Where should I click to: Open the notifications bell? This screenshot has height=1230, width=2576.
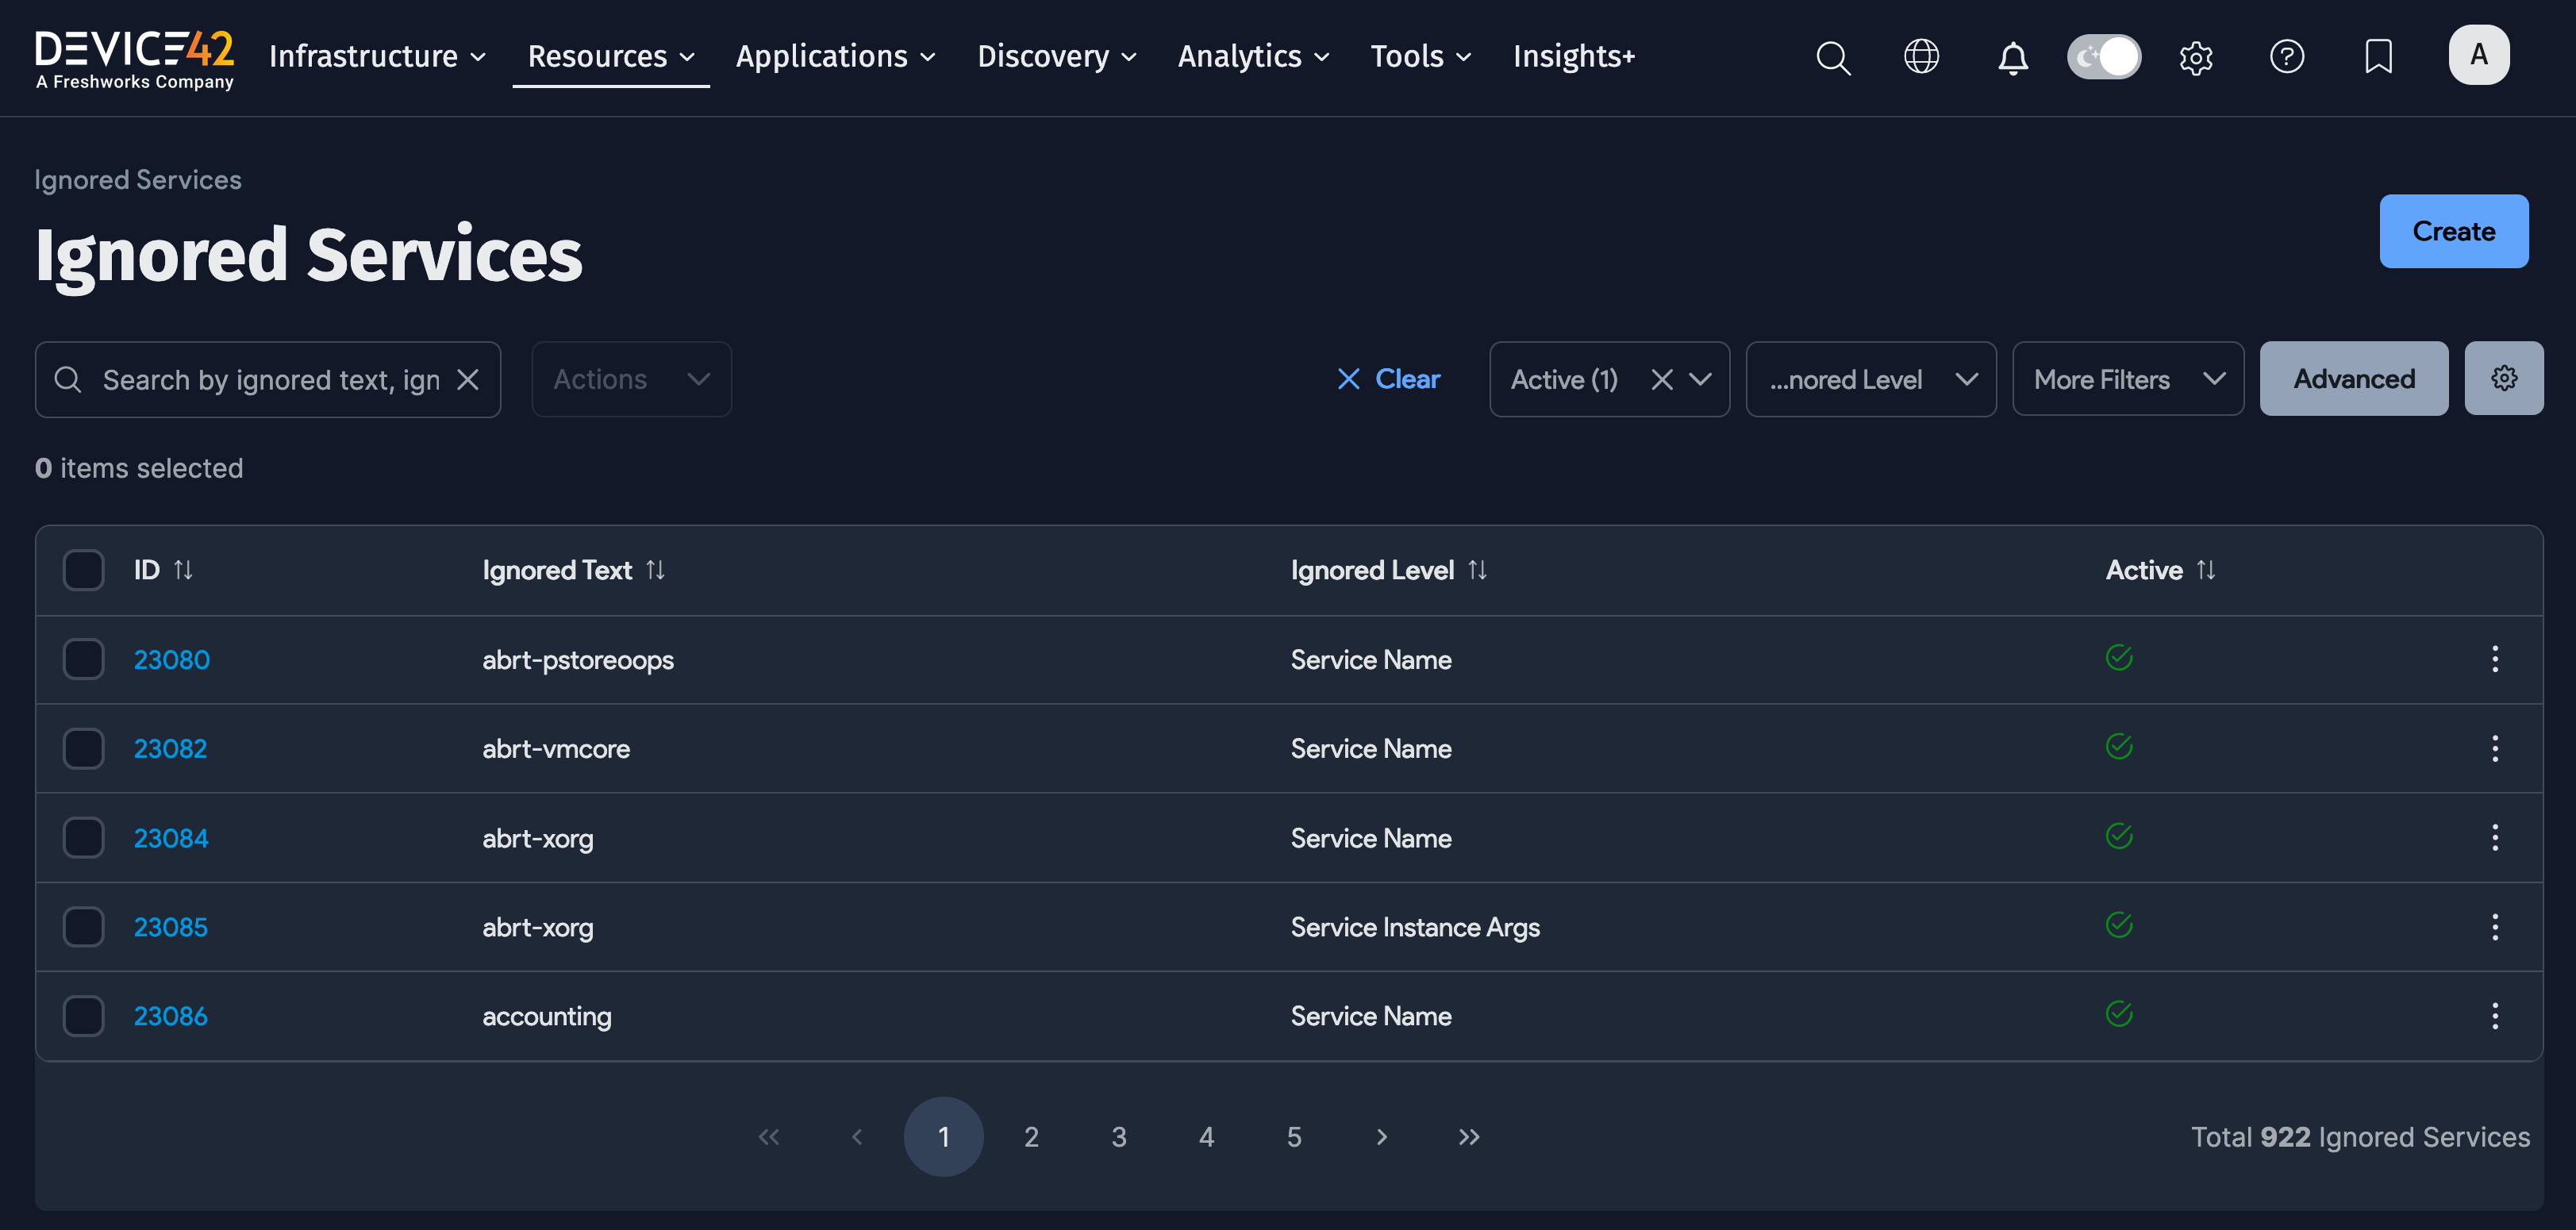tap(2012, 58)
